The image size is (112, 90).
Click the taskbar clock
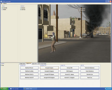coord(109,89)
